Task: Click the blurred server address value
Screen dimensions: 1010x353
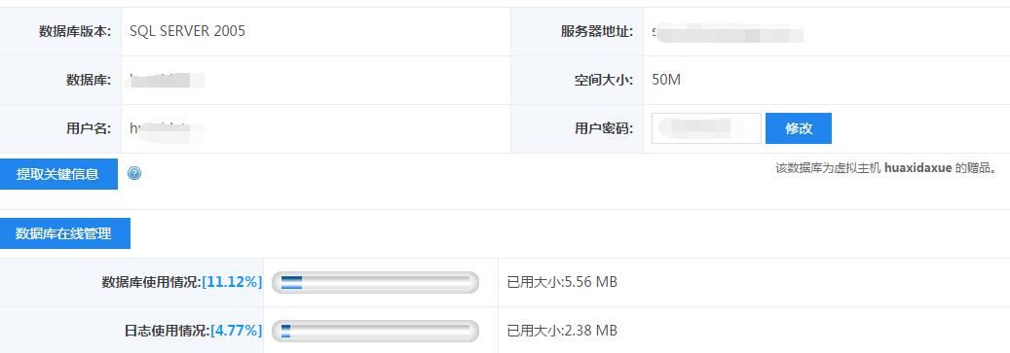Action: 728,32
